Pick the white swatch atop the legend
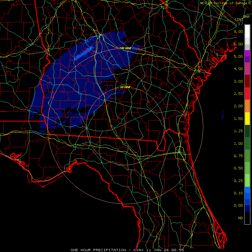Image resolution: width=252 pixels, height=252 pixels. coord(247,31)
